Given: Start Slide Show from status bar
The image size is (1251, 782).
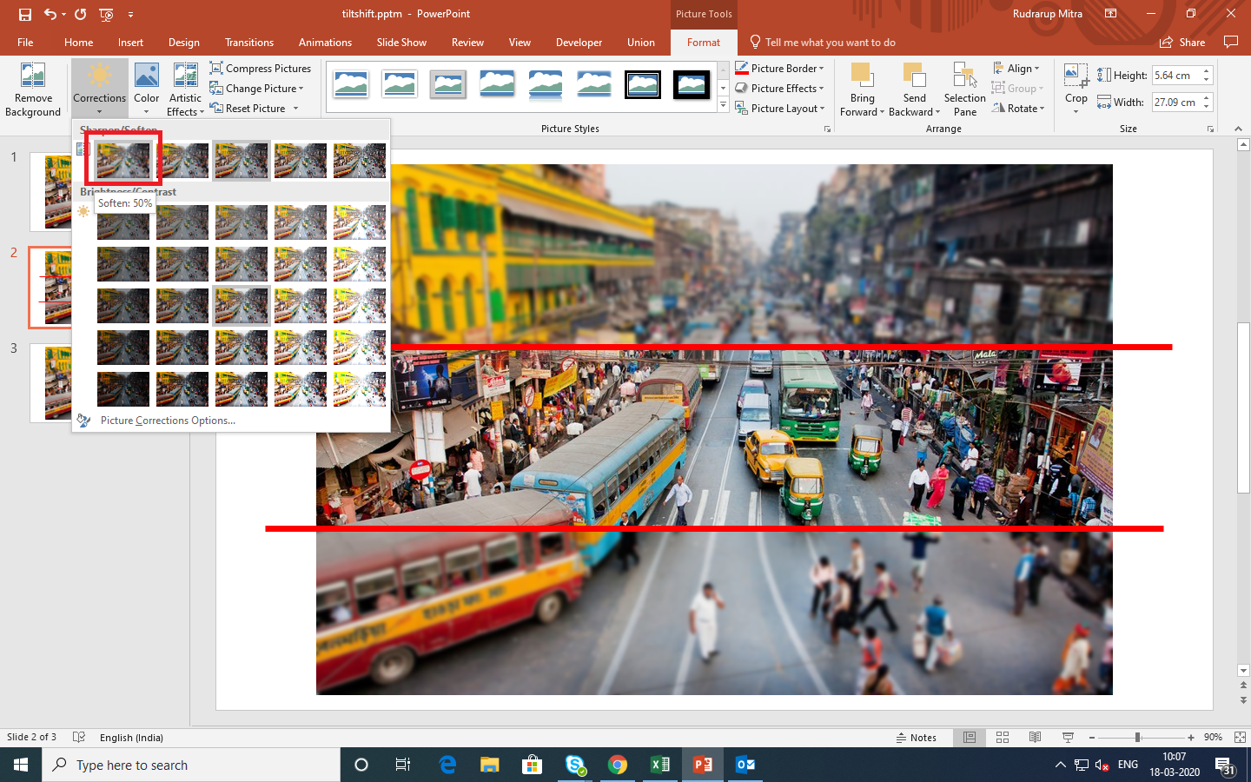Looking at the screenshot, I should click(1068, 738).
